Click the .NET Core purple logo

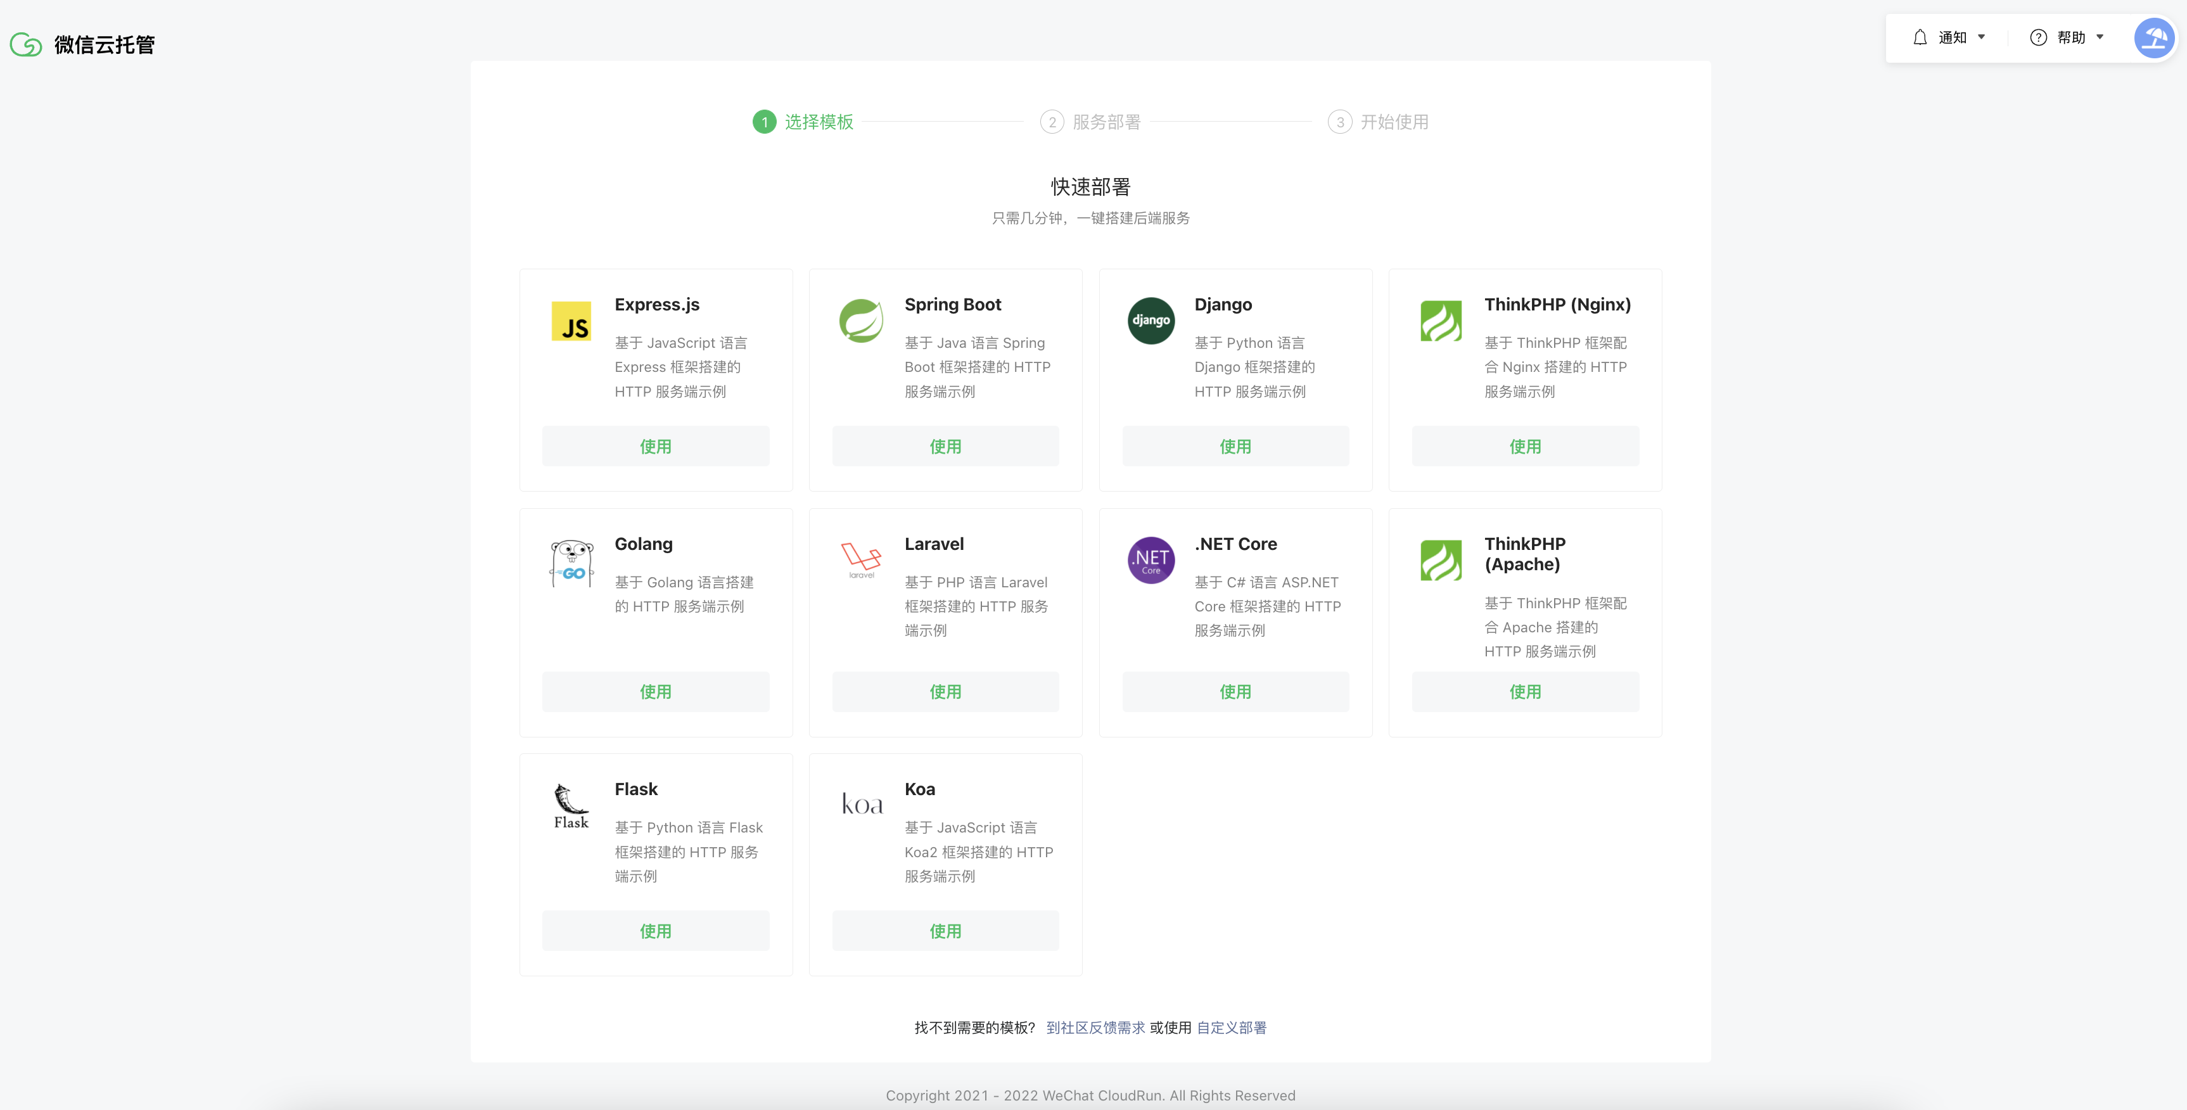[1151, 561]
